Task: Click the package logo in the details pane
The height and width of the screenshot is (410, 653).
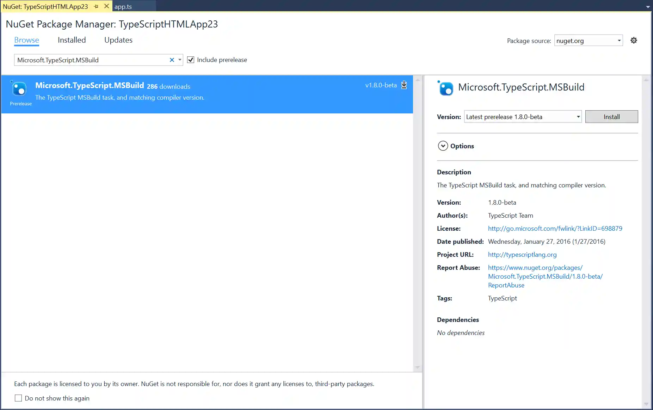Action: 445,88
